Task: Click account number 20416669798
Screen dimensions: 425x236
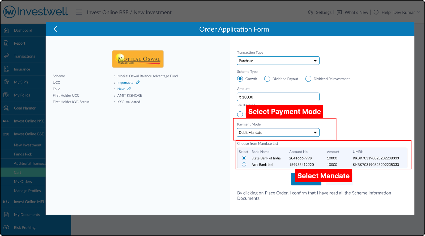Action: tap(300, 158)
